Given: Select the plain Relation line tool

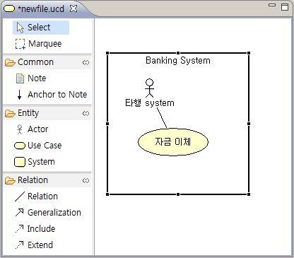Looking at the screenshot, I should (36, 197).
